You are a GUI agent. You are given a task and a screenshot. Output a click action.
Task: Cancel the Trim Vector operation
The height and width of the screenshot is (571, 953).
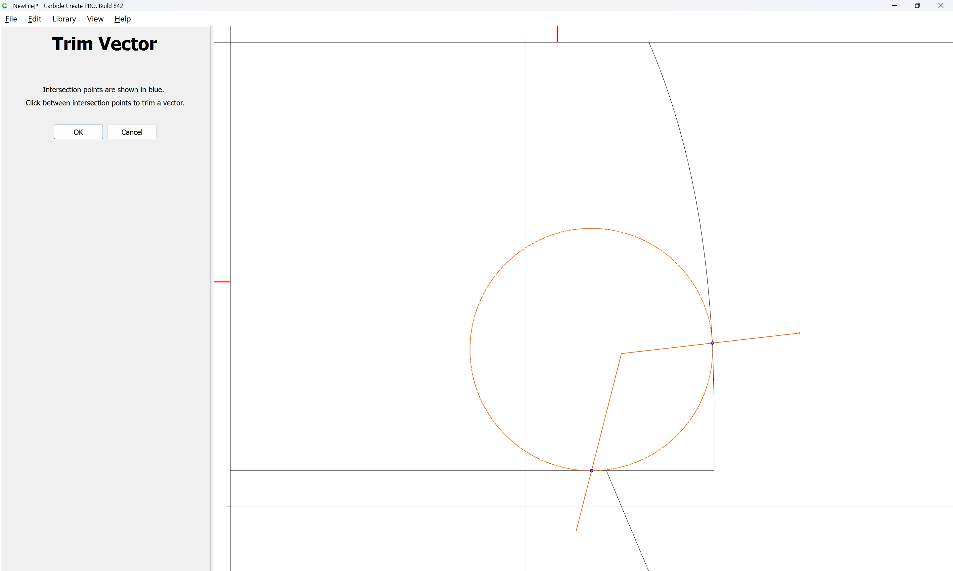tap(132, 132)
